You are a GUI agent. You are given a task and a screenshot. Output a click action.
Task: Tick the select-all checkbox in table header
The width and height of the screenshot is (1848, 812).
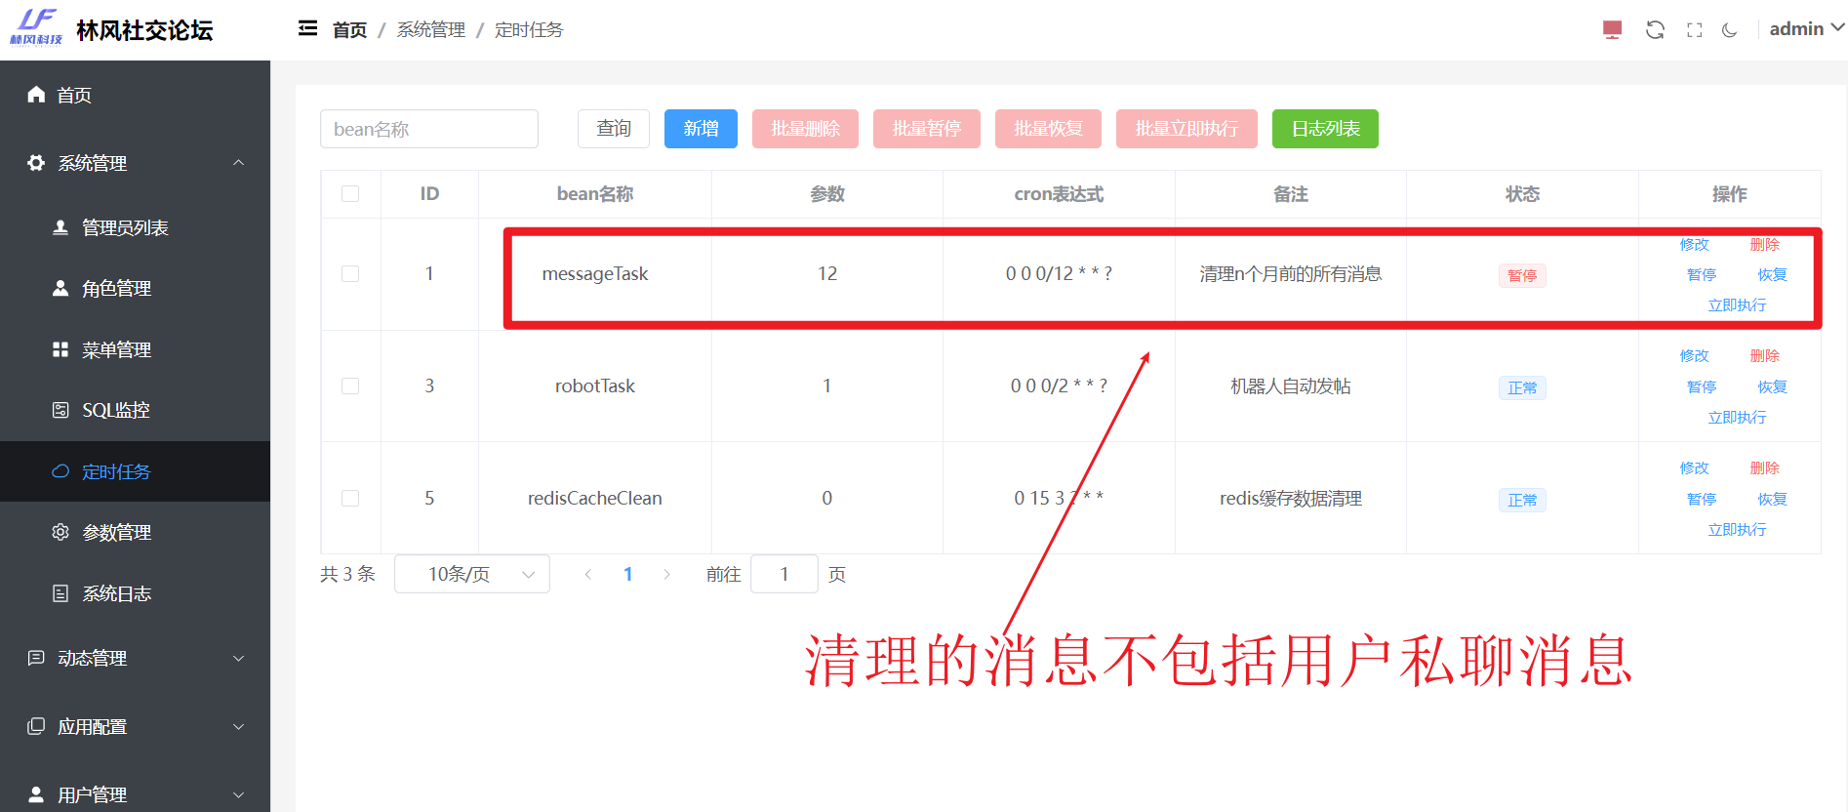pyautogui.click(x=350, y=194)
